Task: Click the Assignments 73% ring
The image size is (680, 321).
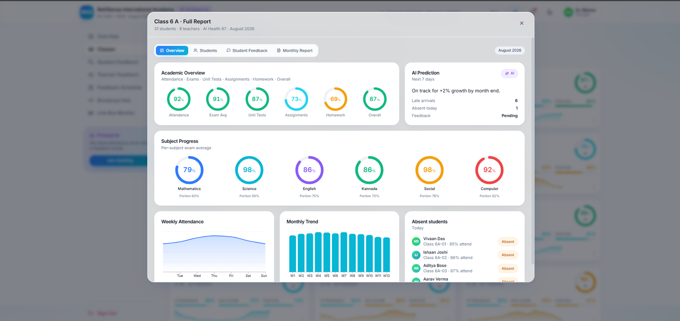Action: [296, 99]
